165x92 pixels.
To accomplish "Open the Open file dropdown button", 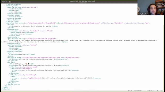I will (4, 2).
